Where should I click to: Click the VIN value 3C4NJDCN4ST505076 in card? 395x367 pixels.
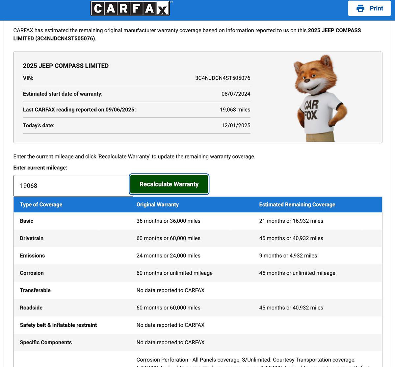(223, 78)
